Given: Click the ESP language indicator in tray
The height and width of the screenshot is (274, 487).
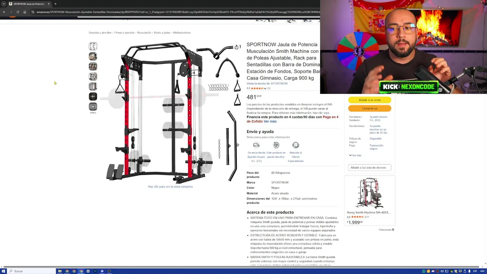Looking at the screenshot, I should (x=475, y=271).
